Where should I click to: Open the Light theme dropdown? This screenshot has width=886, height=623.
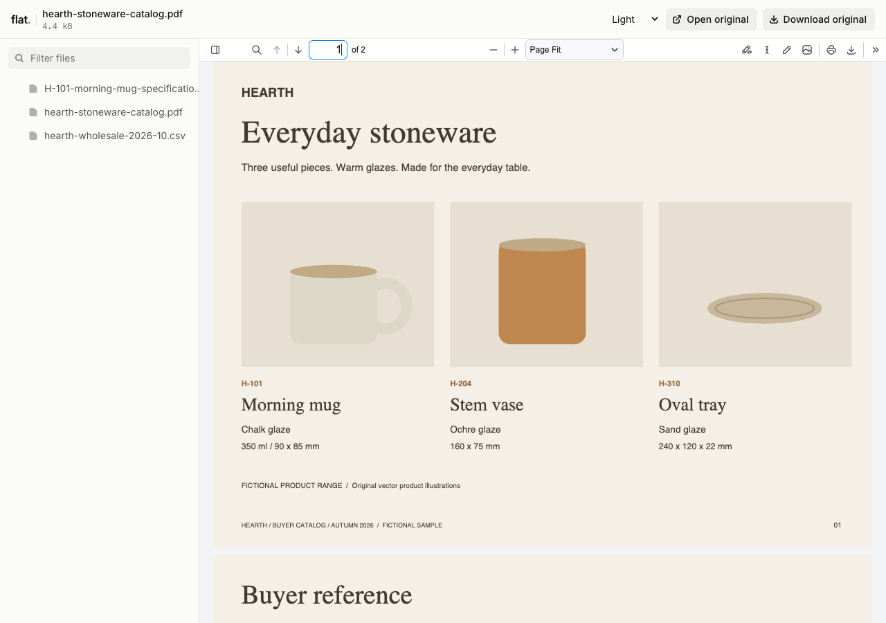634,19
